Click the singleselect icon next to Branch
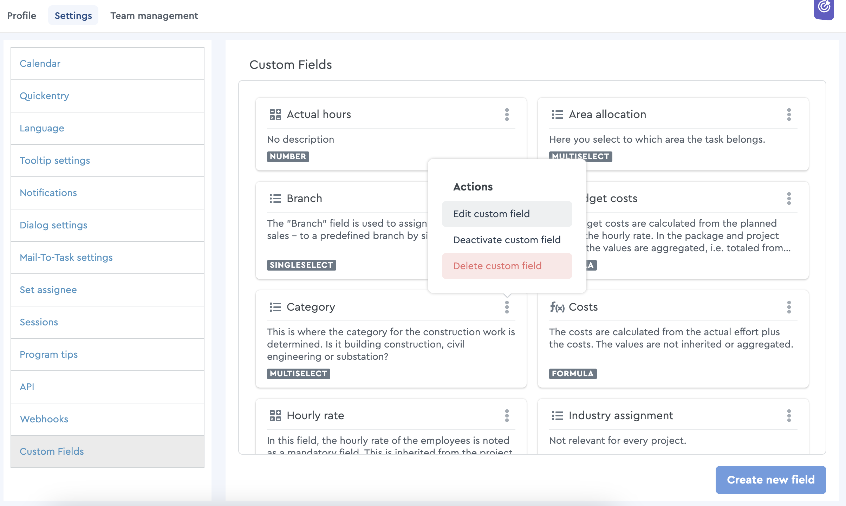This screenshot has width=846, height=506. [275, 198]
